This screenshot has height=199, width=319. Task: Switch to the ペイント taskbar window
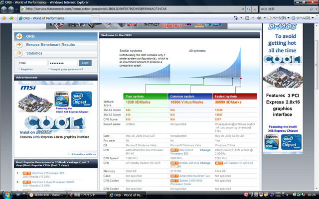pyautogui.click(x=86, y=195)
